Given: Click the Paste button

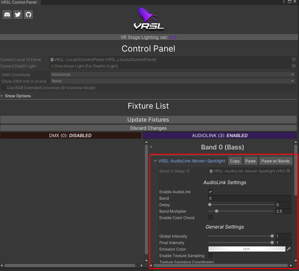Looking at the screenshot, I should click(251, 161).
